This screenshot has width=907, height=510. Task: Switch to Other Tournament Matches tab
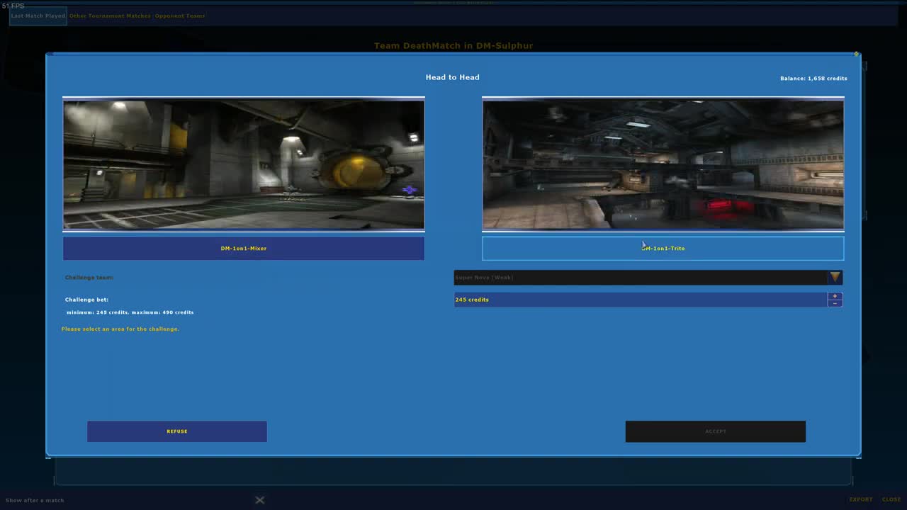(110, 16)
